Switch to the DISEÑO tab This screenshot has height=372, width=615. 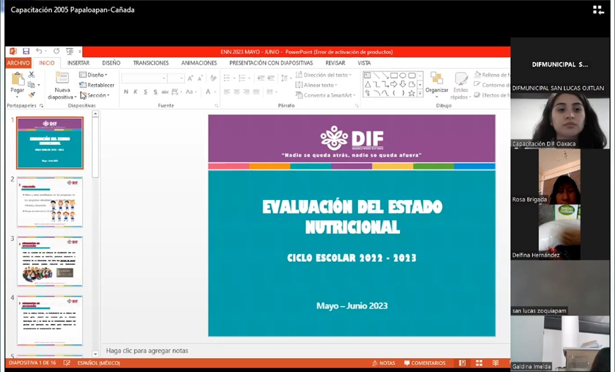click(x=112, y=63)
